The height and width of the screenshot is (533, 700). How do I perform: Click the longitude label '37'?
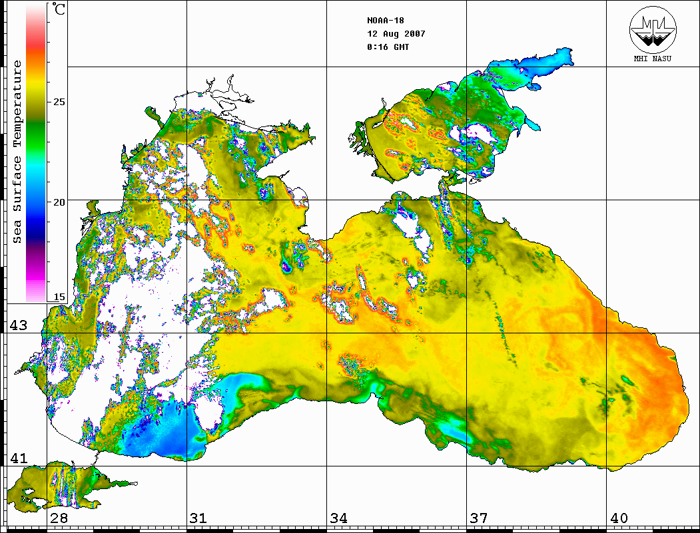coord(479,518)
